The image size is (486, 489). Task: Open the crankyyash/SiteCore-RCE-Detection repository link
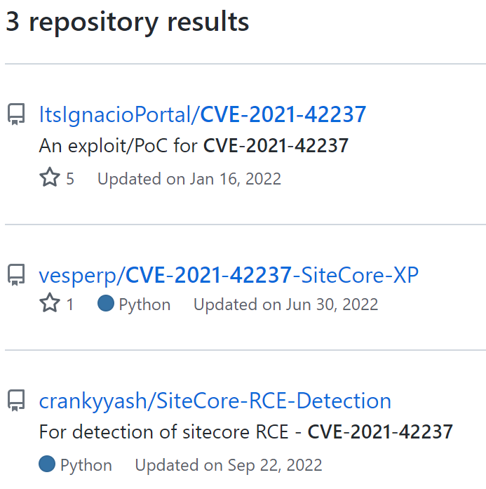point(215,401)
